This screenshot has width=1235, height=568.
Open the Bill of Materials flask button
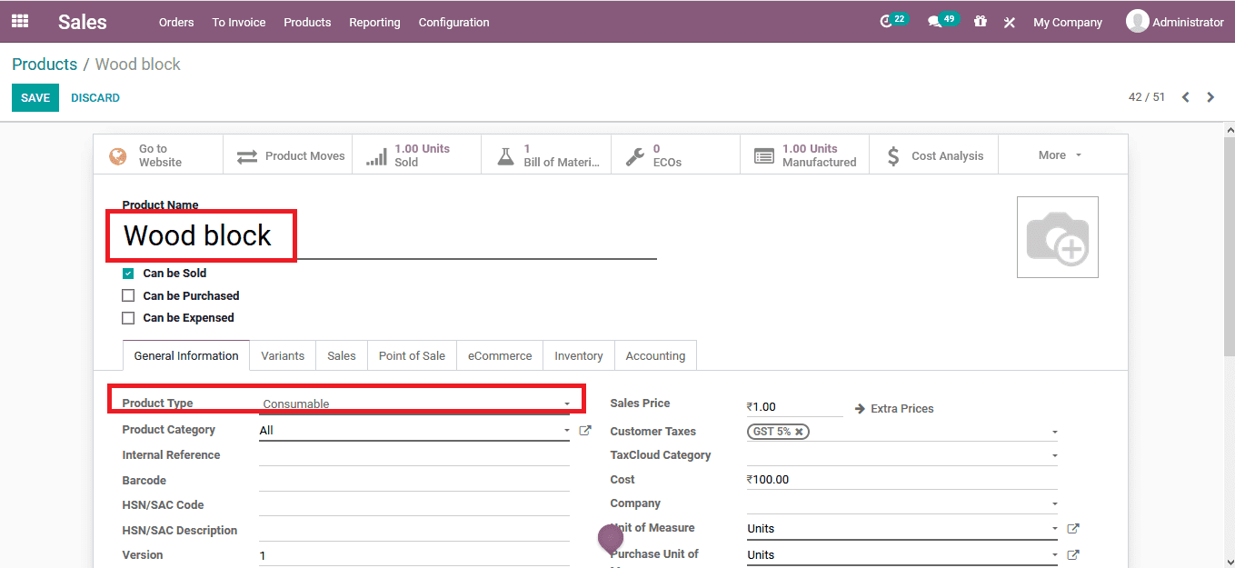pyautogui.click(x=546, y=155)
